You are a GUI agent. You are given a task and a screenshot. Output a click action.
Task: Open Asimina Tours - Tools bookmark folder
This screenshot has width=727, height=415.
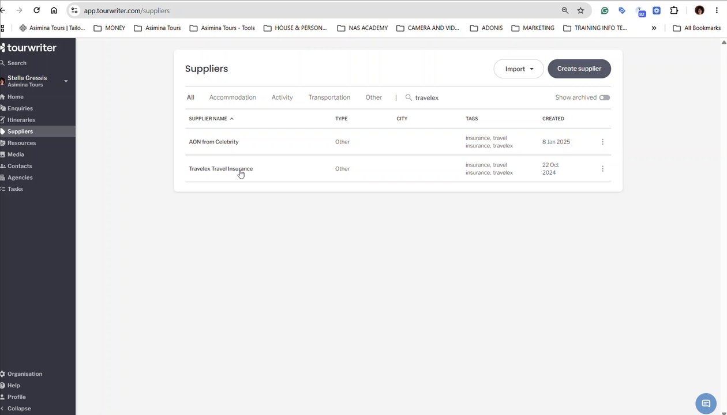pyautogui.click(x=222, y=28)
